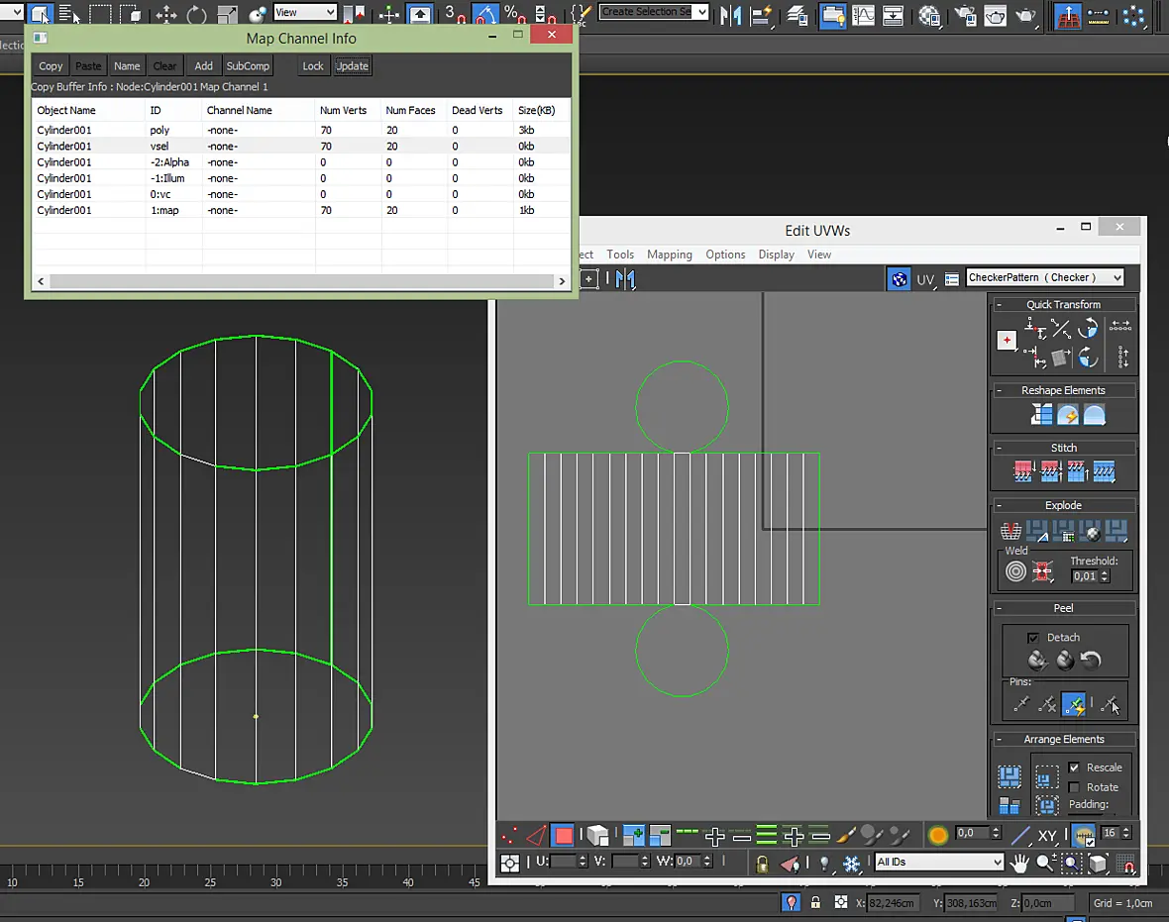Open the CheckerPattern texture dropdown
The height and width of the screenshot is (922, 1169).
click(x=1044, y=278)
